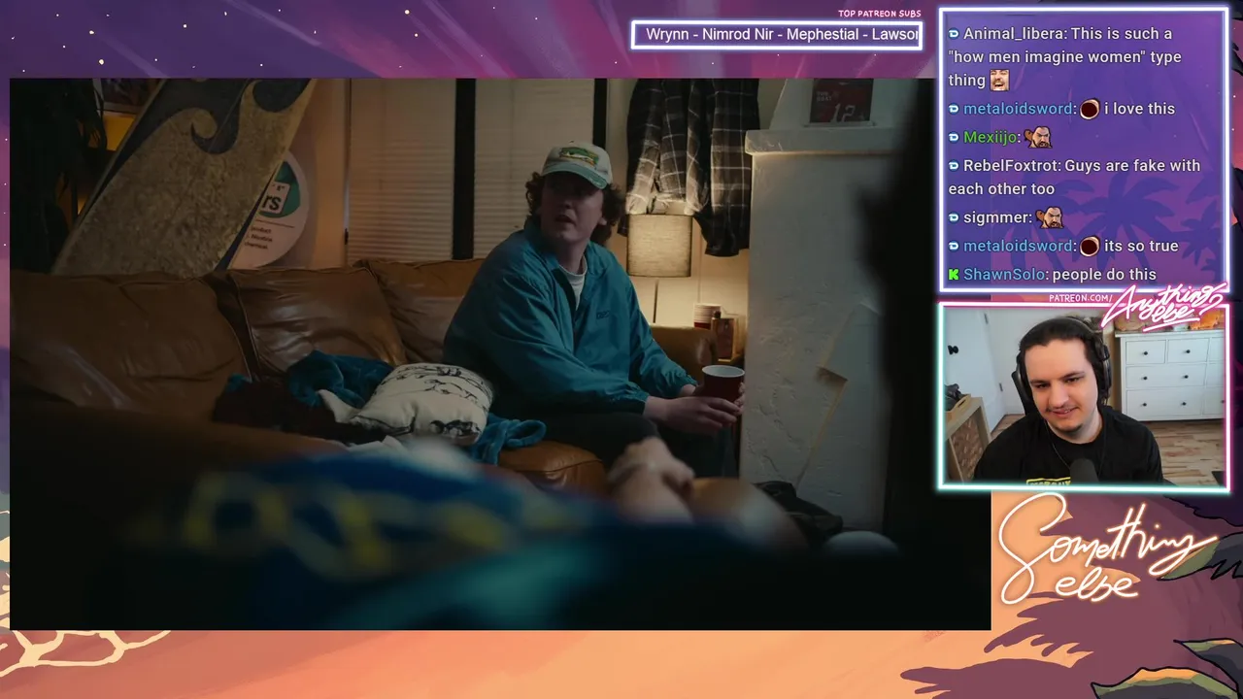The width and height of the screenshot is (1243, 699).
Task: Click the chat text '"how men imagine women" type'
Action: [1064, 57]
